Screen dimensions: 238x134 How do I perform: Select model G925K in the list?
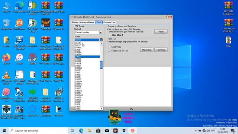coord(87,107)
